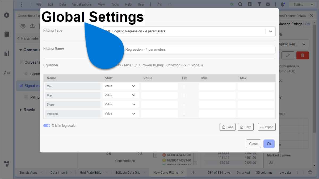319x179 pixels.
Task: Open the Fitting Type dropdown
Action: pos(270,31)
